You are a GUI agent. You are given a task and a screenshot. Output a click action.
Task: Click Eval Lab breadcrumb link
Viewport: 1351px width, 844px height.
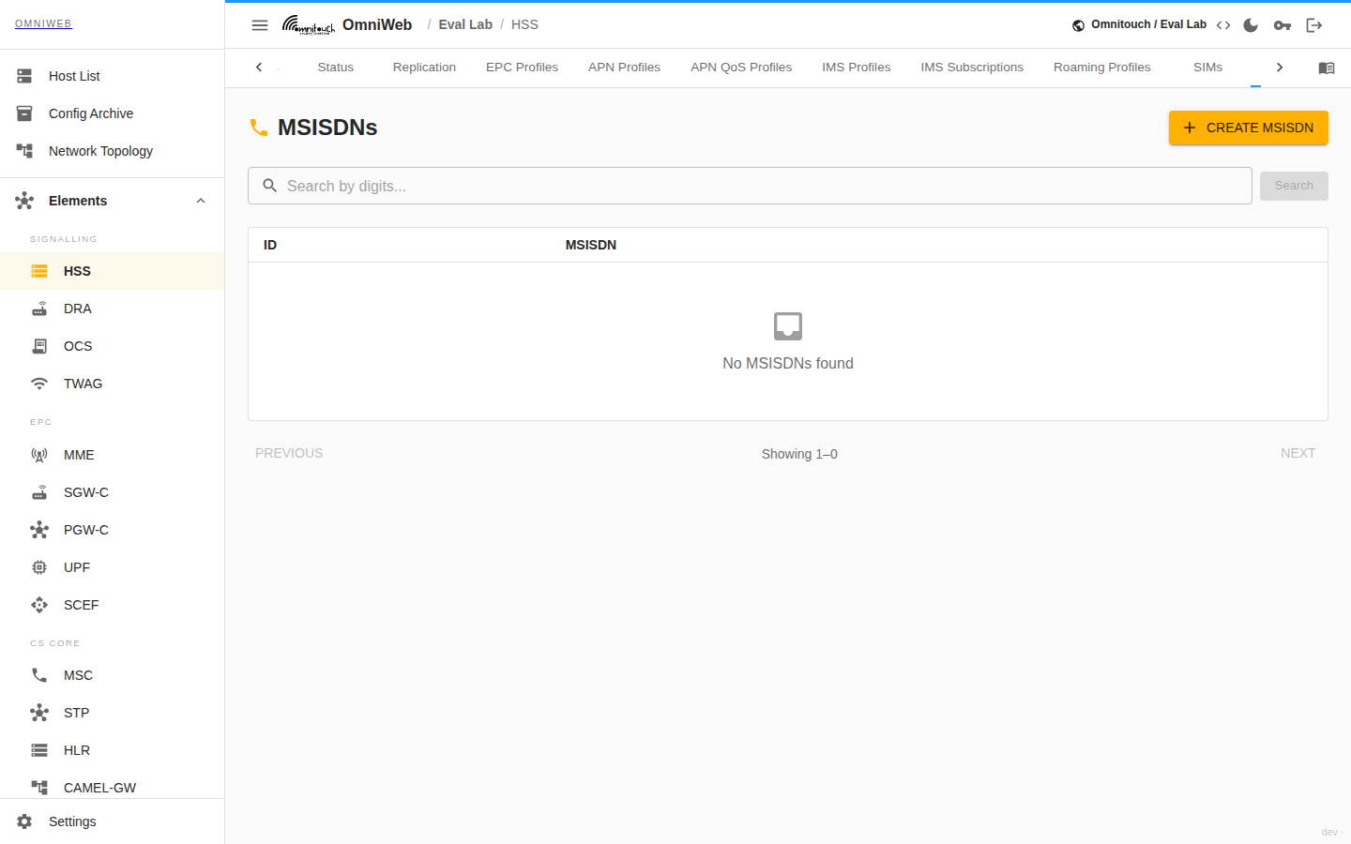pos(465,25)
